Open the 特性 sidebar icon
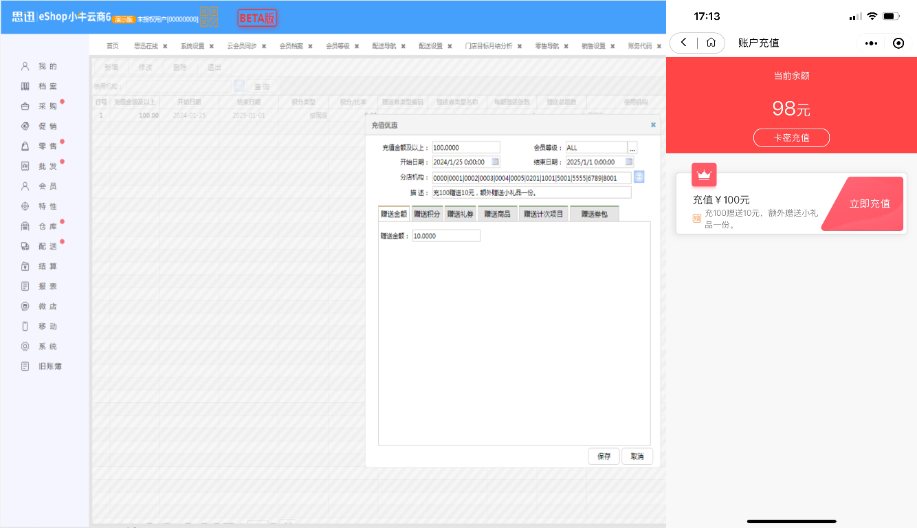 (x=25, y=206)
